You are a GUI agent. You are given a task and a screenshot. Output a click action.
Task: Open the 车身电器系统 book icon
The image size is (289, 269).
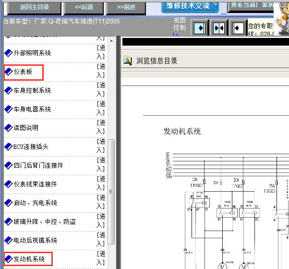click(x=8, y=110)
